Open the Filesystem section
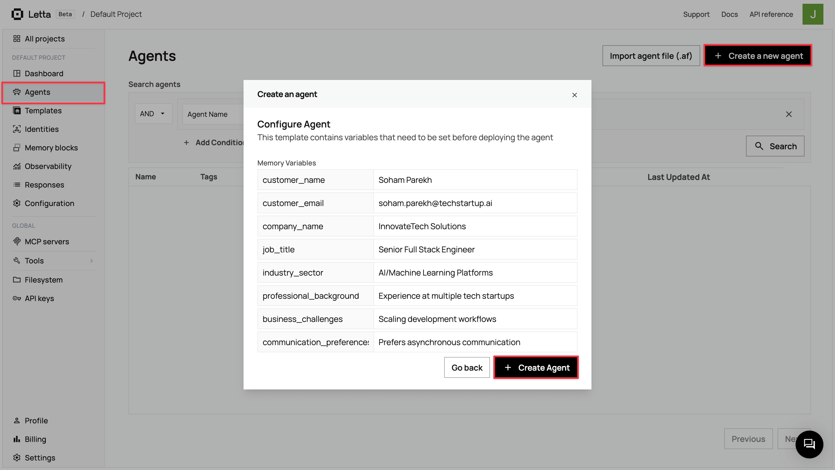835x470 pixels. (44, 280)
